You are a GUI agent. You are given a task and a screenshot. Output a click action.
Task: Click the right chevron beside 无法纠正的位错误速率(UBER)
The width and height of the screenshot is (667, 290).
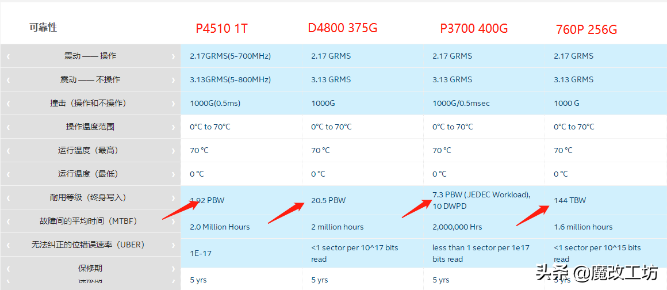[x=173, y=245]
